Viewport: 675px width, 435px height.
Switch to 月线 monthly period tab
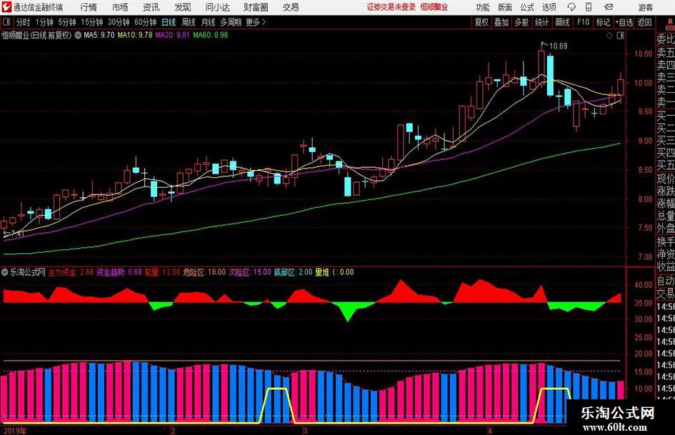(208, 22)
